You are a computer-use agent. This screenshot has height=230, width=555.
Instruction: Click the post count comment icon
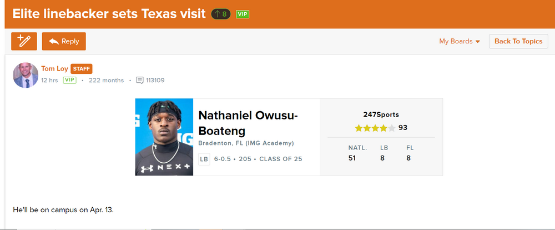click(140, 80)
